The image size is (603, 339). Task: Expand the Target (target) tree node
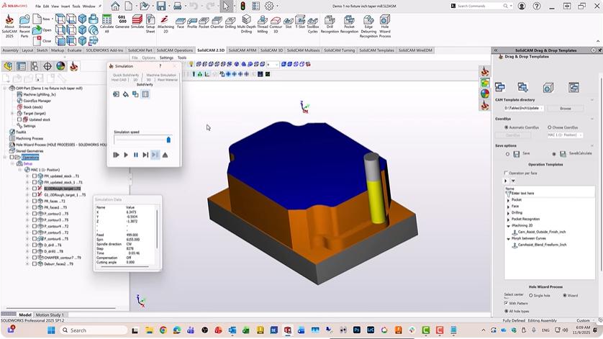tap(12, 113)
